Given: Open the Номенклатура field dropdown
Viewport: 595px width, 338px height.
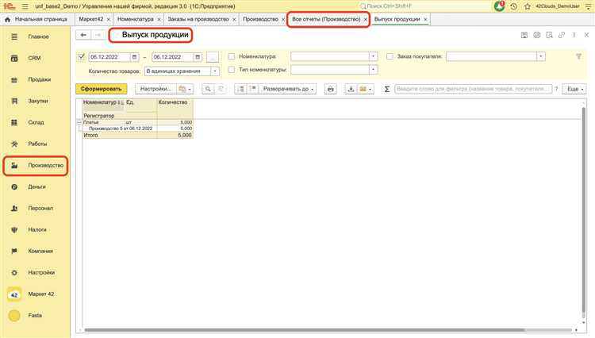Looking at the screenshot, I should click(374, 56).
